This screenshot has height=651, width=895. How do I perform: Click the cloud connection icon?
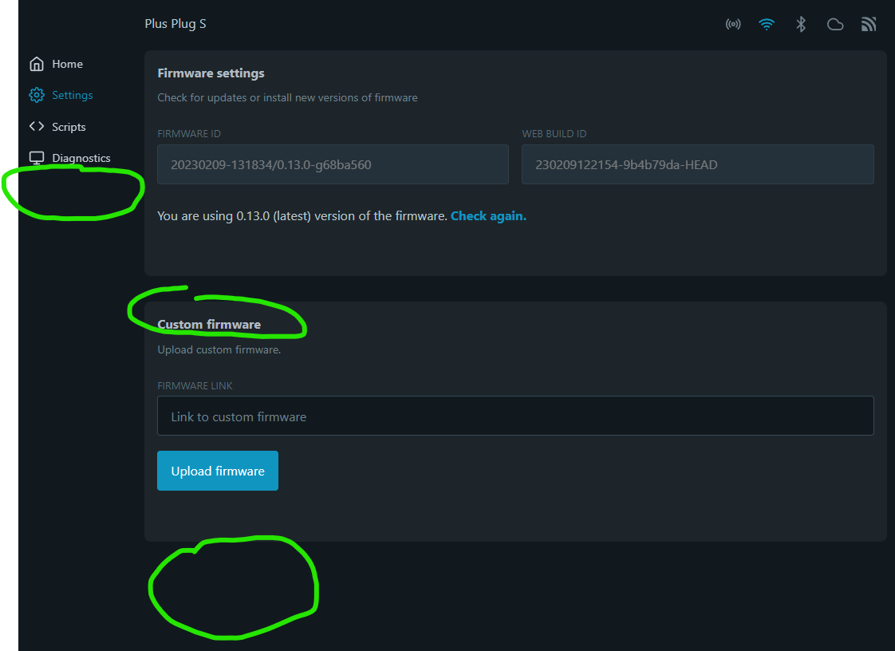[835, 24]
